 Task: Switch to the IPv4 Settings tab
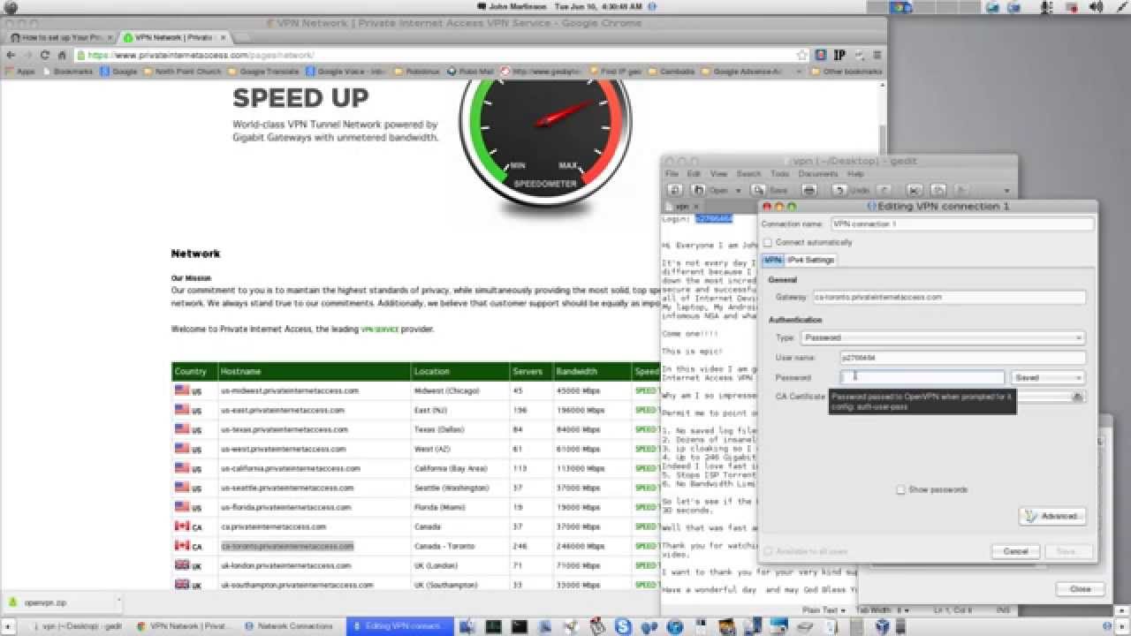(810, 261)
